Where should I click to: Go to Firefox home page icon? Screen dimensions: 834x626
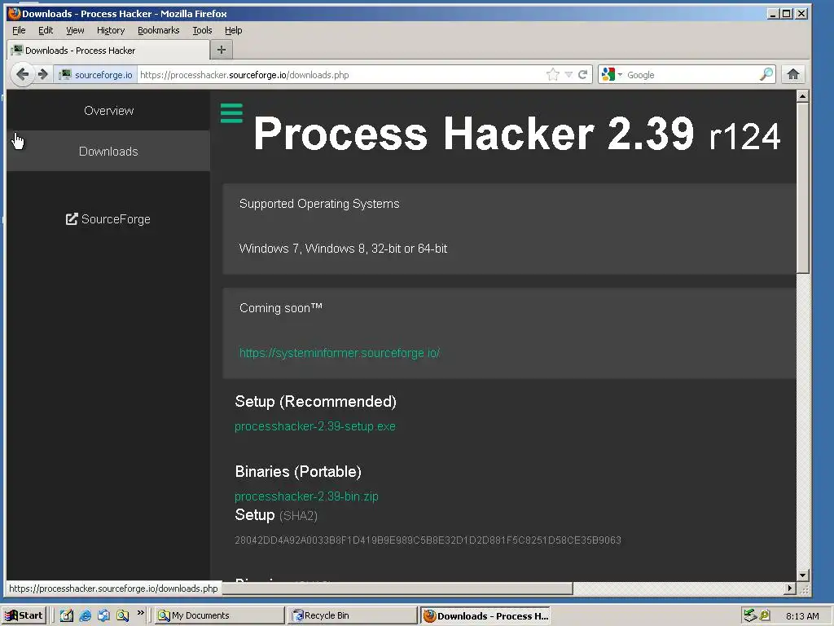coord(793,74)
